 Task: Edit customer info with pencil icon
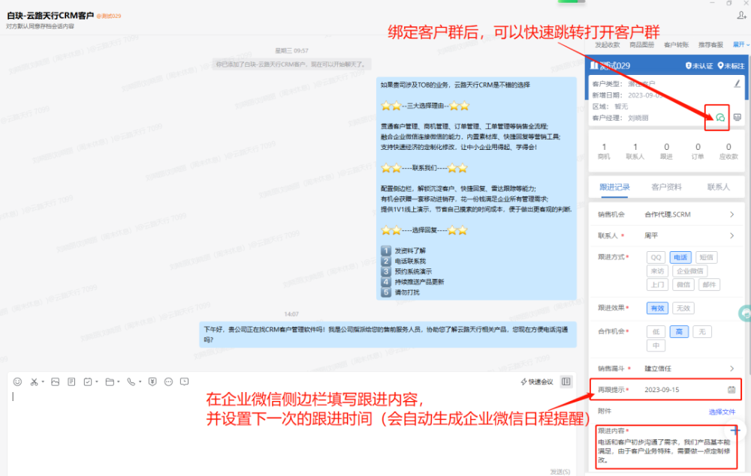(x=737, y=84)
